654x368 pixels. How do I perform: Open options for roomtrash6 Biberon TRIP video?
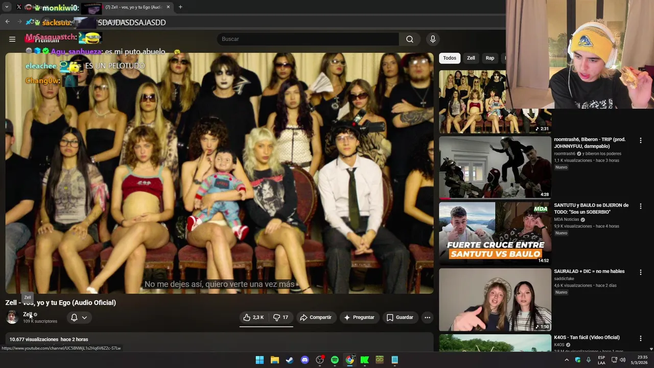click(640, 140)
